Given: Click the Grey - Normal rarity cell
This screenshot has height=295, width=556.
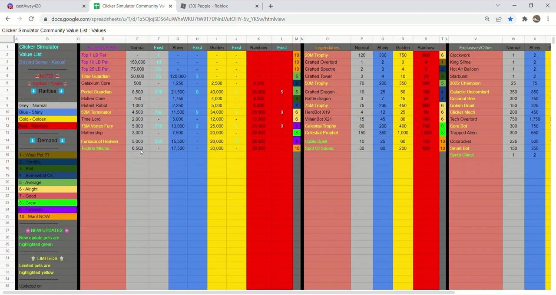Looking at the screenshot, I should click(x=47, y=105).
